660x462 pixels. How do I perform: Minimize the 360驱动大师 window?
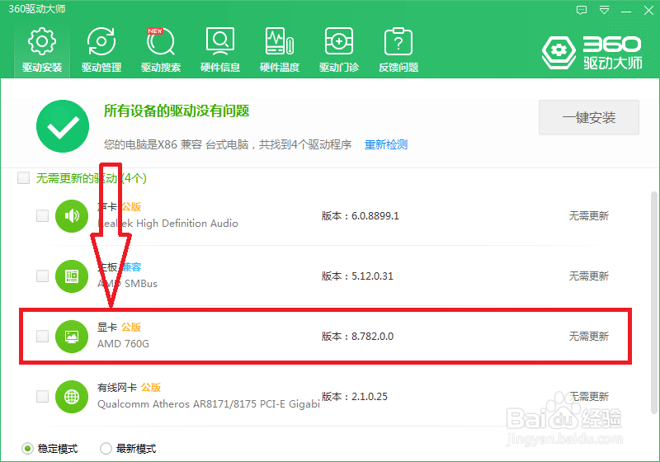click(x=626, y=12)
